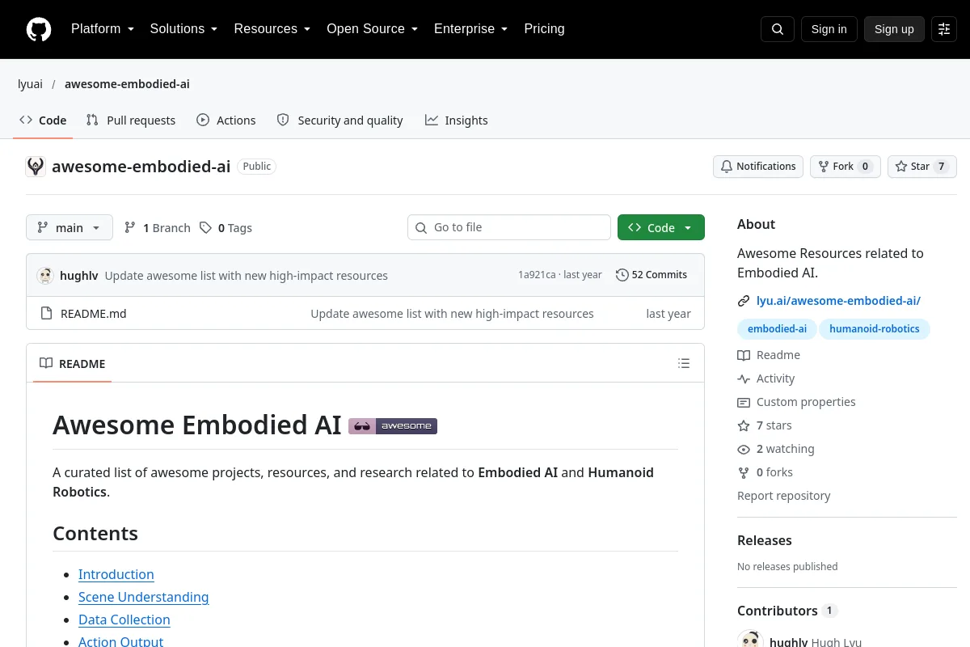Expand the Enterprise menu
Viewport: 970px width, 647px height.
point(471,29)
